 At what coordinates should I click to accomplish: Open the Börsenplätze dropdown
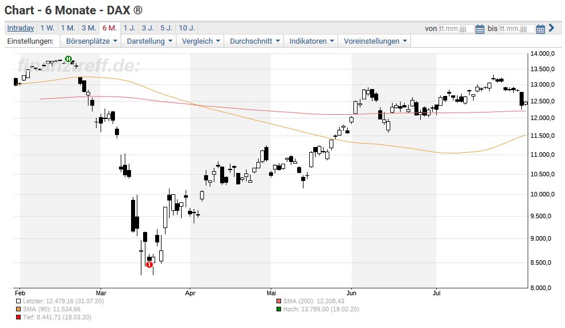[91, 41]
